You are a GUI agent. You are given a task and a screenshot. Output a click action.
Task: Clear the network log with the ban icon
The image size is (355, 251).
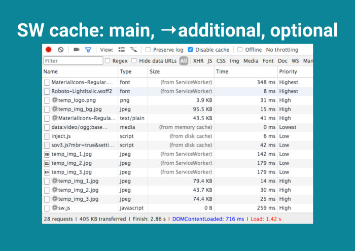click(61, 50)
